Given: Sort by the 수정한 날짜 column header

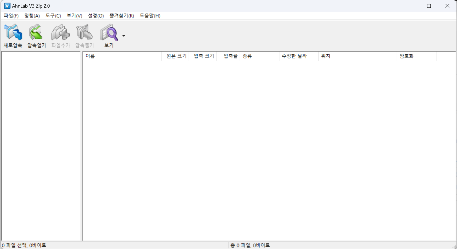Looking at the screenshot, I should (x=299, y=56).
